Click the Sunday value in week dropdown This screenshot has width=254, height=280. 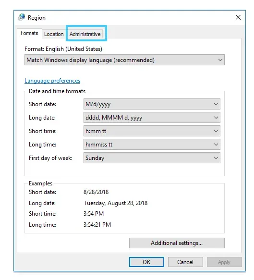click(x=95, y=158)
